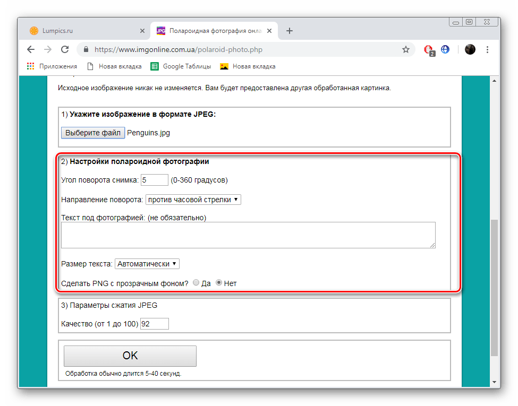518x406 pixels.
Task: Click the page reload icon
Action: (x=65, y=49)
